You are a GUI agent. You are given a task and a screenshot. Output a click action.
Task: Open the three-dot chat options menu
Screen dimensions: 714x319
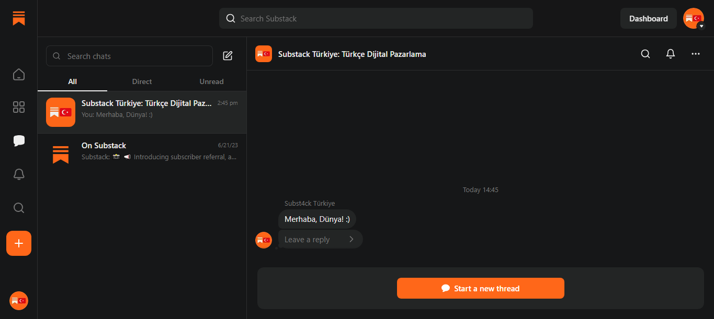tap(696, 54)
